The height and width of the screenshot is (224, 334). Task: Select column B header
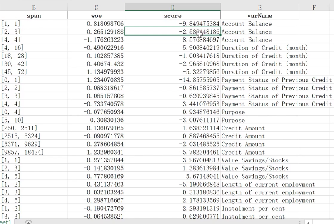tap(34, 7)
